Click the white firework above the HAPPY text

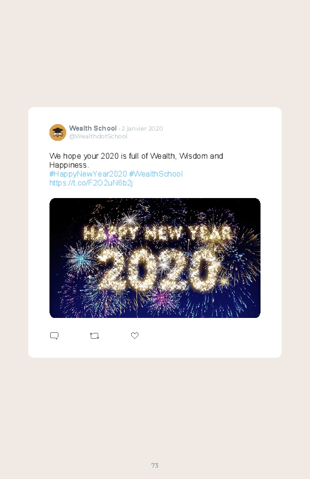[131, 218]
